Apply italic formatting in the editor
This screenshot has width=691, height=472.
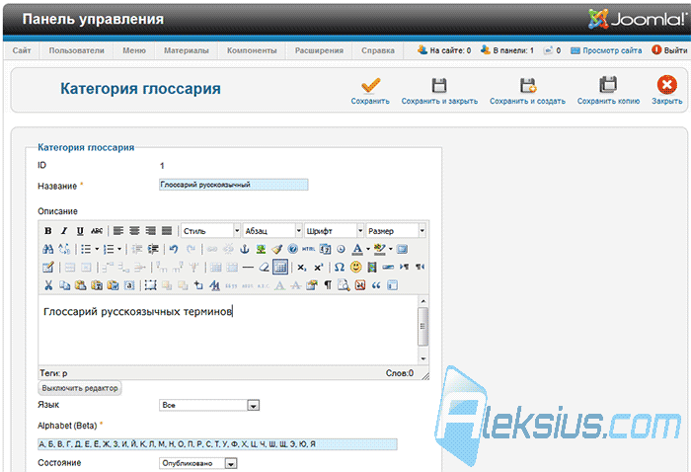[64, 231]
